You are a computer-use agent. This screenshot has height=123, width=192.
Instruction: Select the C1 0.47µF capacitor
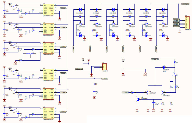tap(154, 103)
